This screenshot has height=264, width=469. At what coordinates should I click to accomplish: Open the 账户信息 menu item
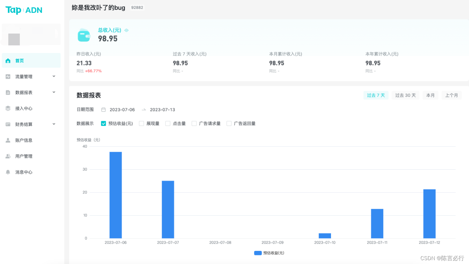[31, 140]
